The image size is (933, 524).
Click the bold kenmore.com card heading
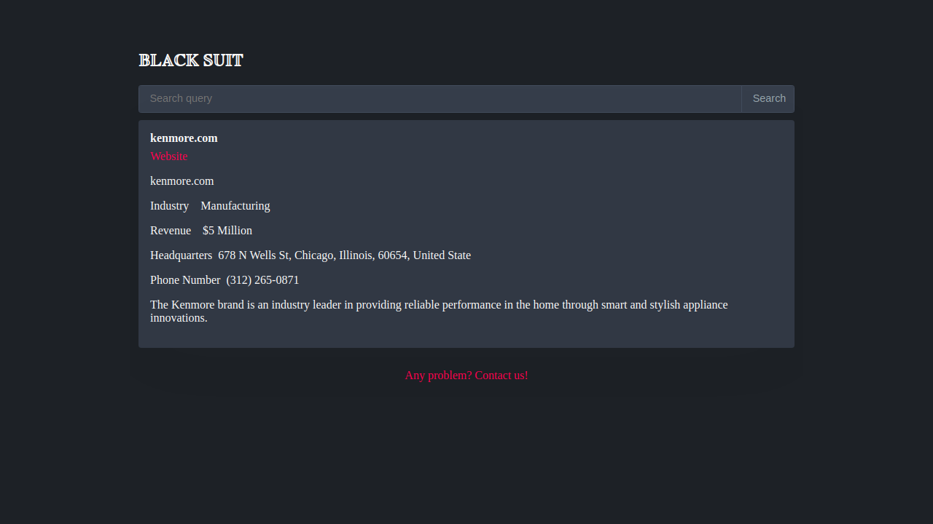184,138
